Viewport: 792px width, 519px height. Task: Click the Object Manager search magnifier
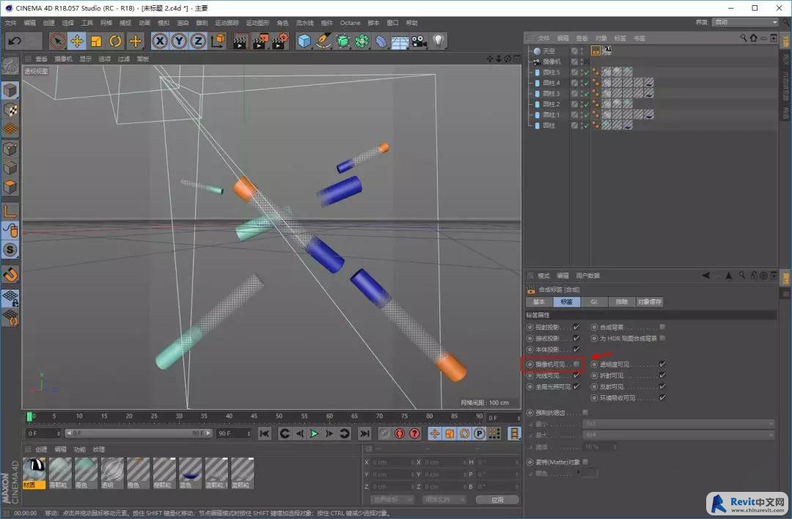click(744, 38)
